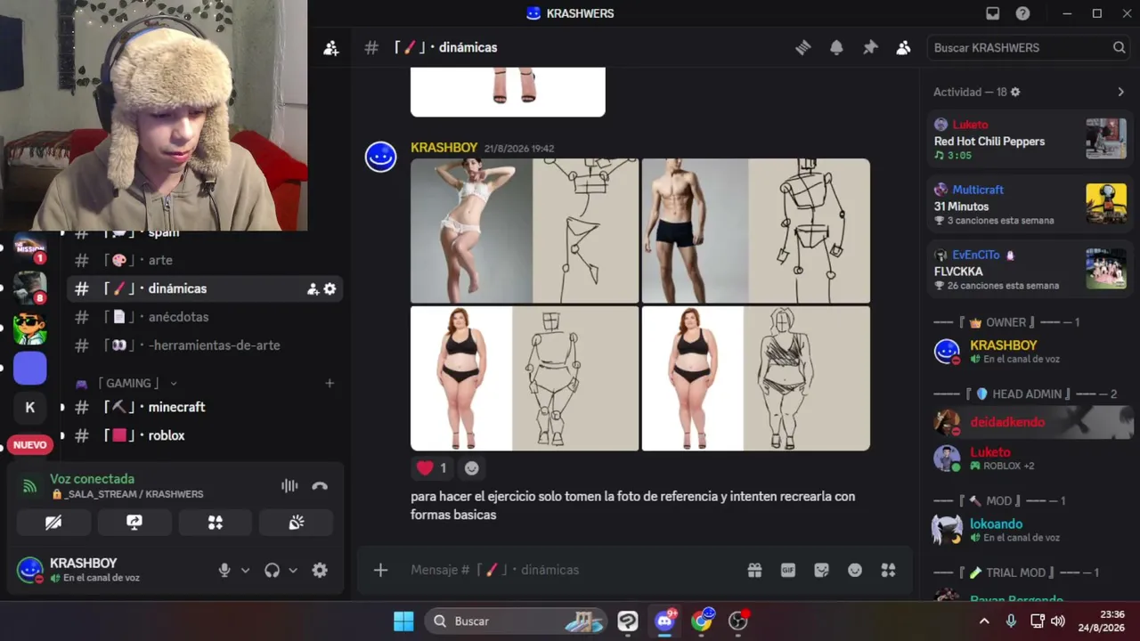Create invite for dinámicas channel
The image size is (1140, 641).
click(313, 288)
